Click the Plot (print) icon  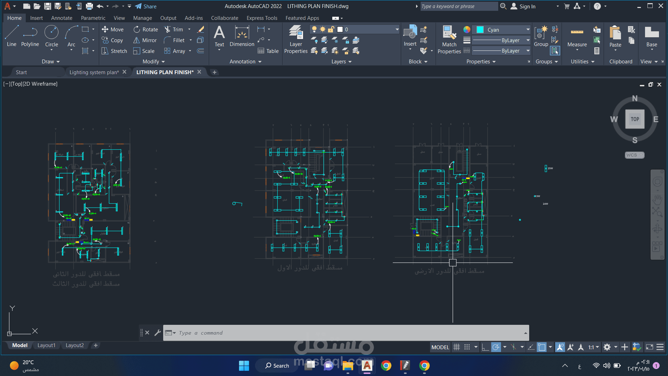(89, 6)
